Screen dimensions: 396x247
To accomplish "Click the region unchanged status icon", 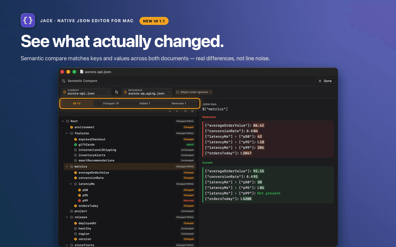I will pyautogui.click(x=75, y=234).
